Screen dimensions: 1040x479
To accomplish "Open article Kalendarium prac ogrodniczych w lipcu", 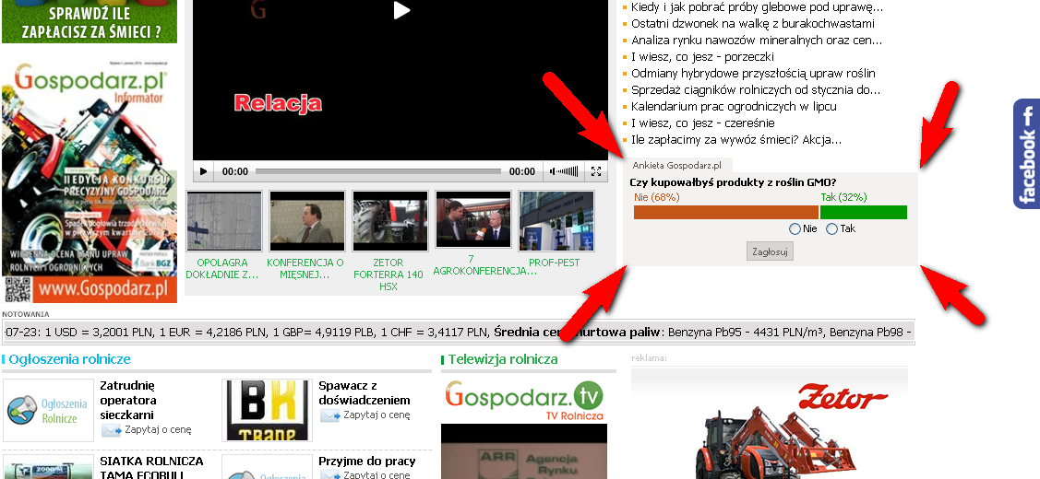I will [734, 106].
